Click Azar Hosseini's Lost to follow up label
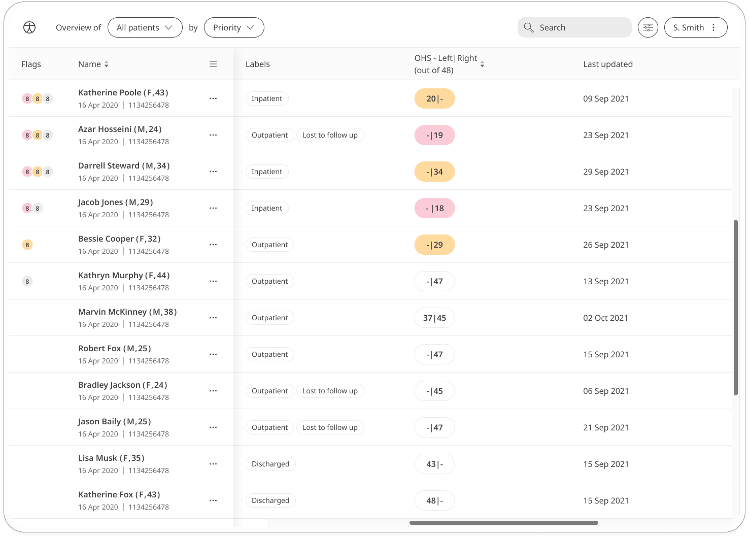Viewport: 749px width, 538px height. click(330, 135)
